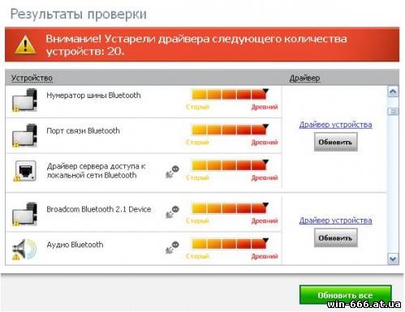The height and width of the screenshot is (312, 405).
Task: Sort by the Драйвер column header
Action: point(304,78)
